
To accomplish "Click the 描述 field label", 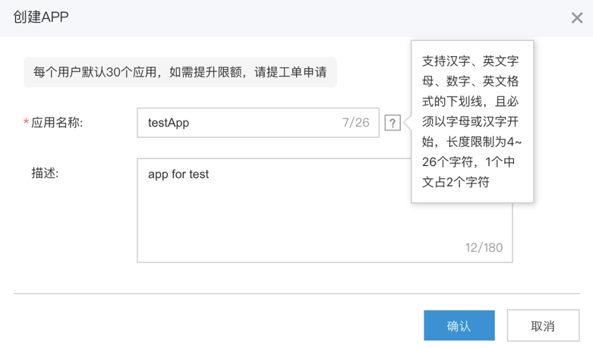I will pos(45,174).
